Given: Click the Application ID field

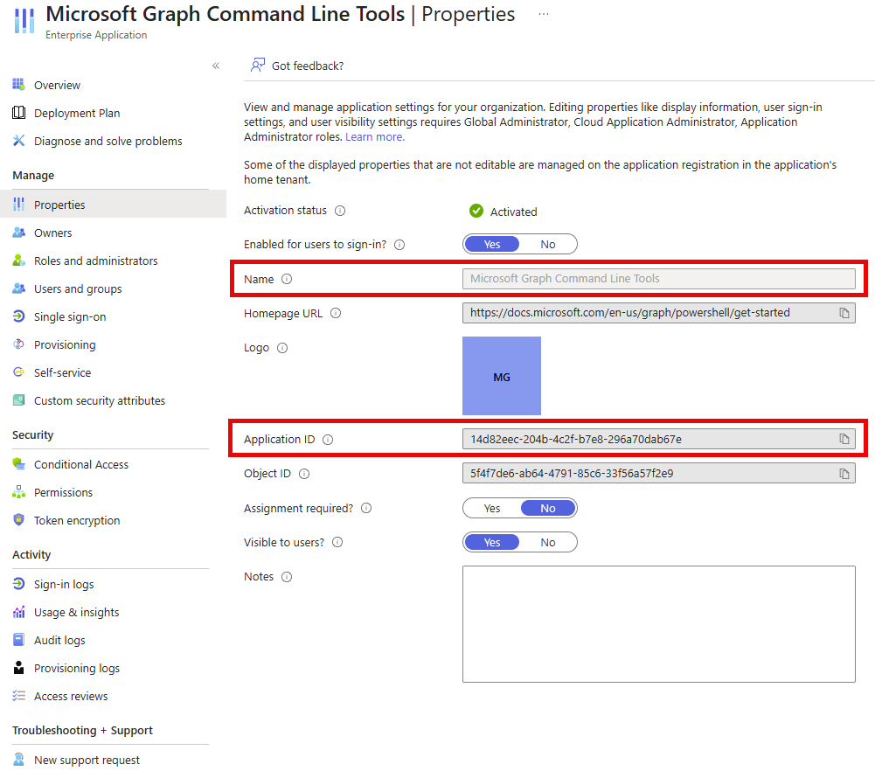Looking at the screenshot, I should (658, 439).
